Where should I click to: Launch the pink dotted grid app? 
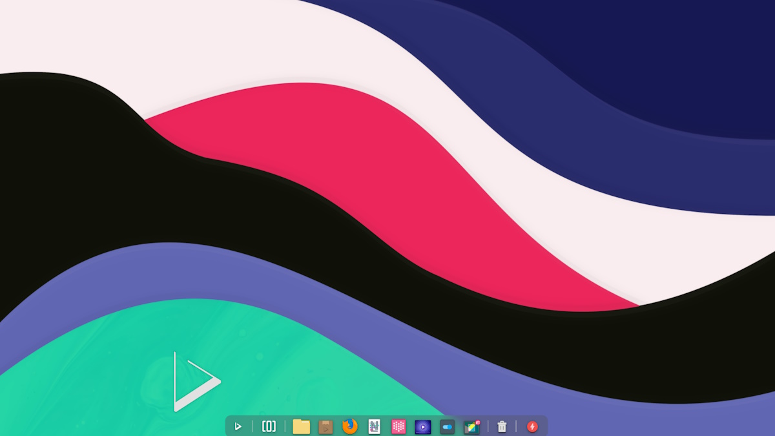click(398, 426)
